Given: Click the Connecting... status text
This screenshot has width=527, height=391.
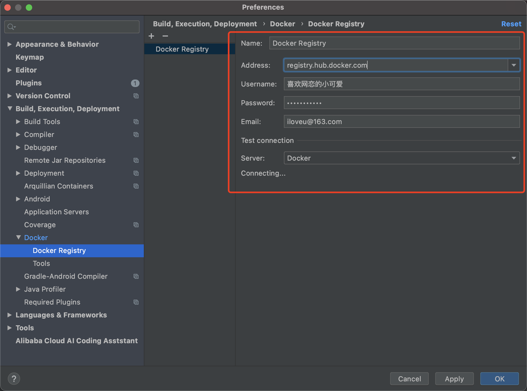Looking at the screenshot, I should click(x=263, y=173).
